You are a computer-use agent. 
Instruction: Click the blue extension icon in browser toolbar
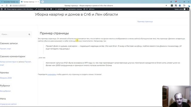click(180, 6)
